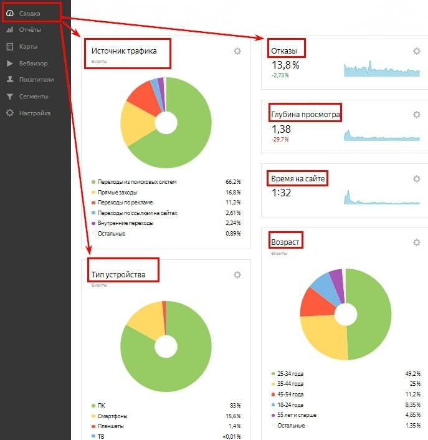Open settings gear of Глубина просмотра widget
The height and width of the screenshot is (440, 428).
[x=417, y=115]
